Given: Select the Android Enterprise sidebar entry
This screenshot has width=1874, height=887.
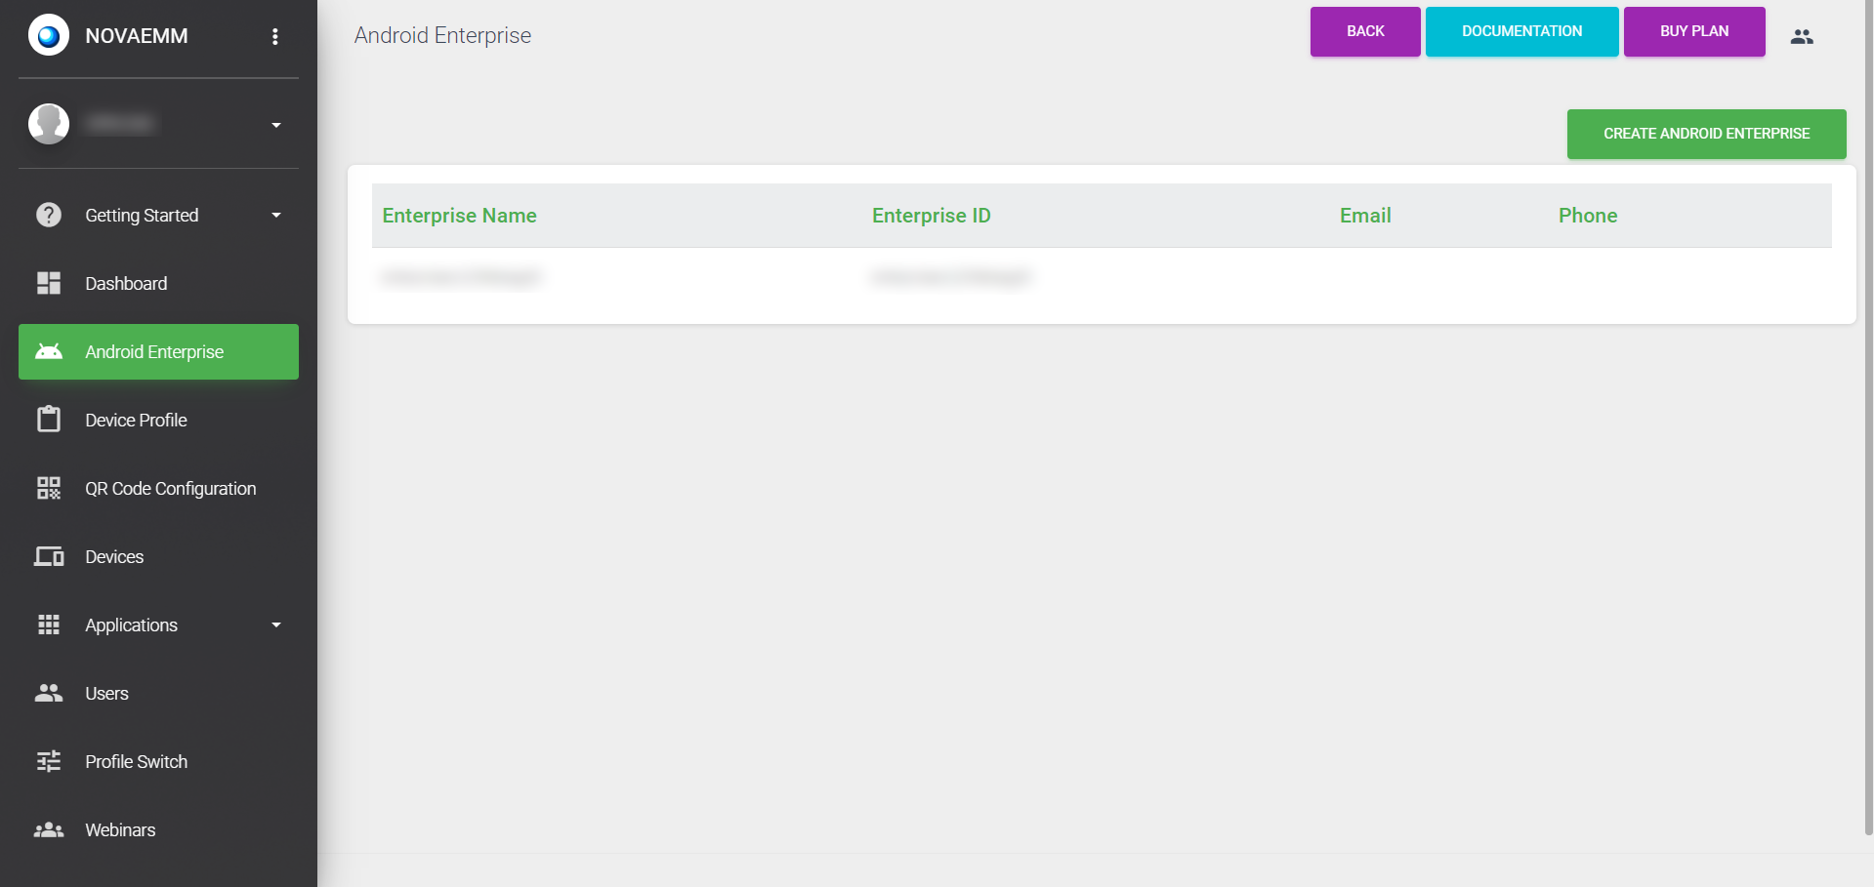Looking at the screenshot, I should 152,351.
